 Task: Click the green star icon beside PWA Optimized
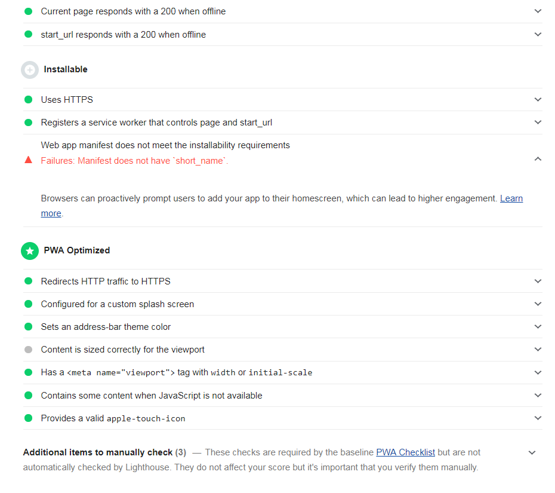tap(29, 250)
